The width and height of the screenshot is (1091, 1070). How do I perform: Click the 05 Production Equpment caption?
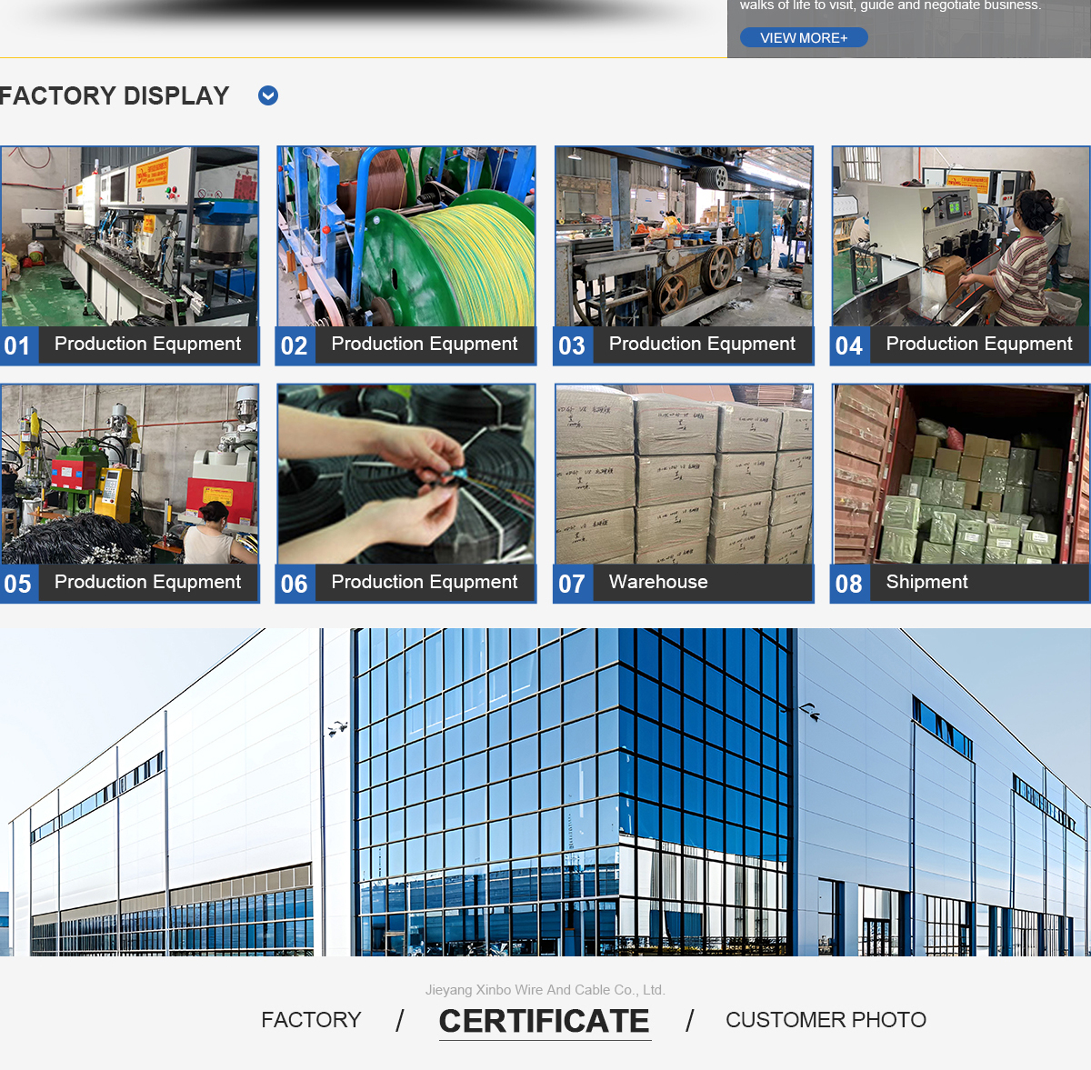click(148, 583)
